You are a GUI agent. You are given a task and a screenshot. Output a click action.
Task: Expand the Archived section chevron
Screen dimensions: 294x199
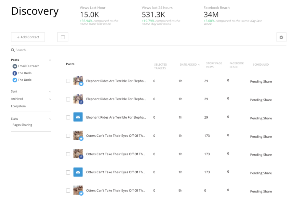50,99
